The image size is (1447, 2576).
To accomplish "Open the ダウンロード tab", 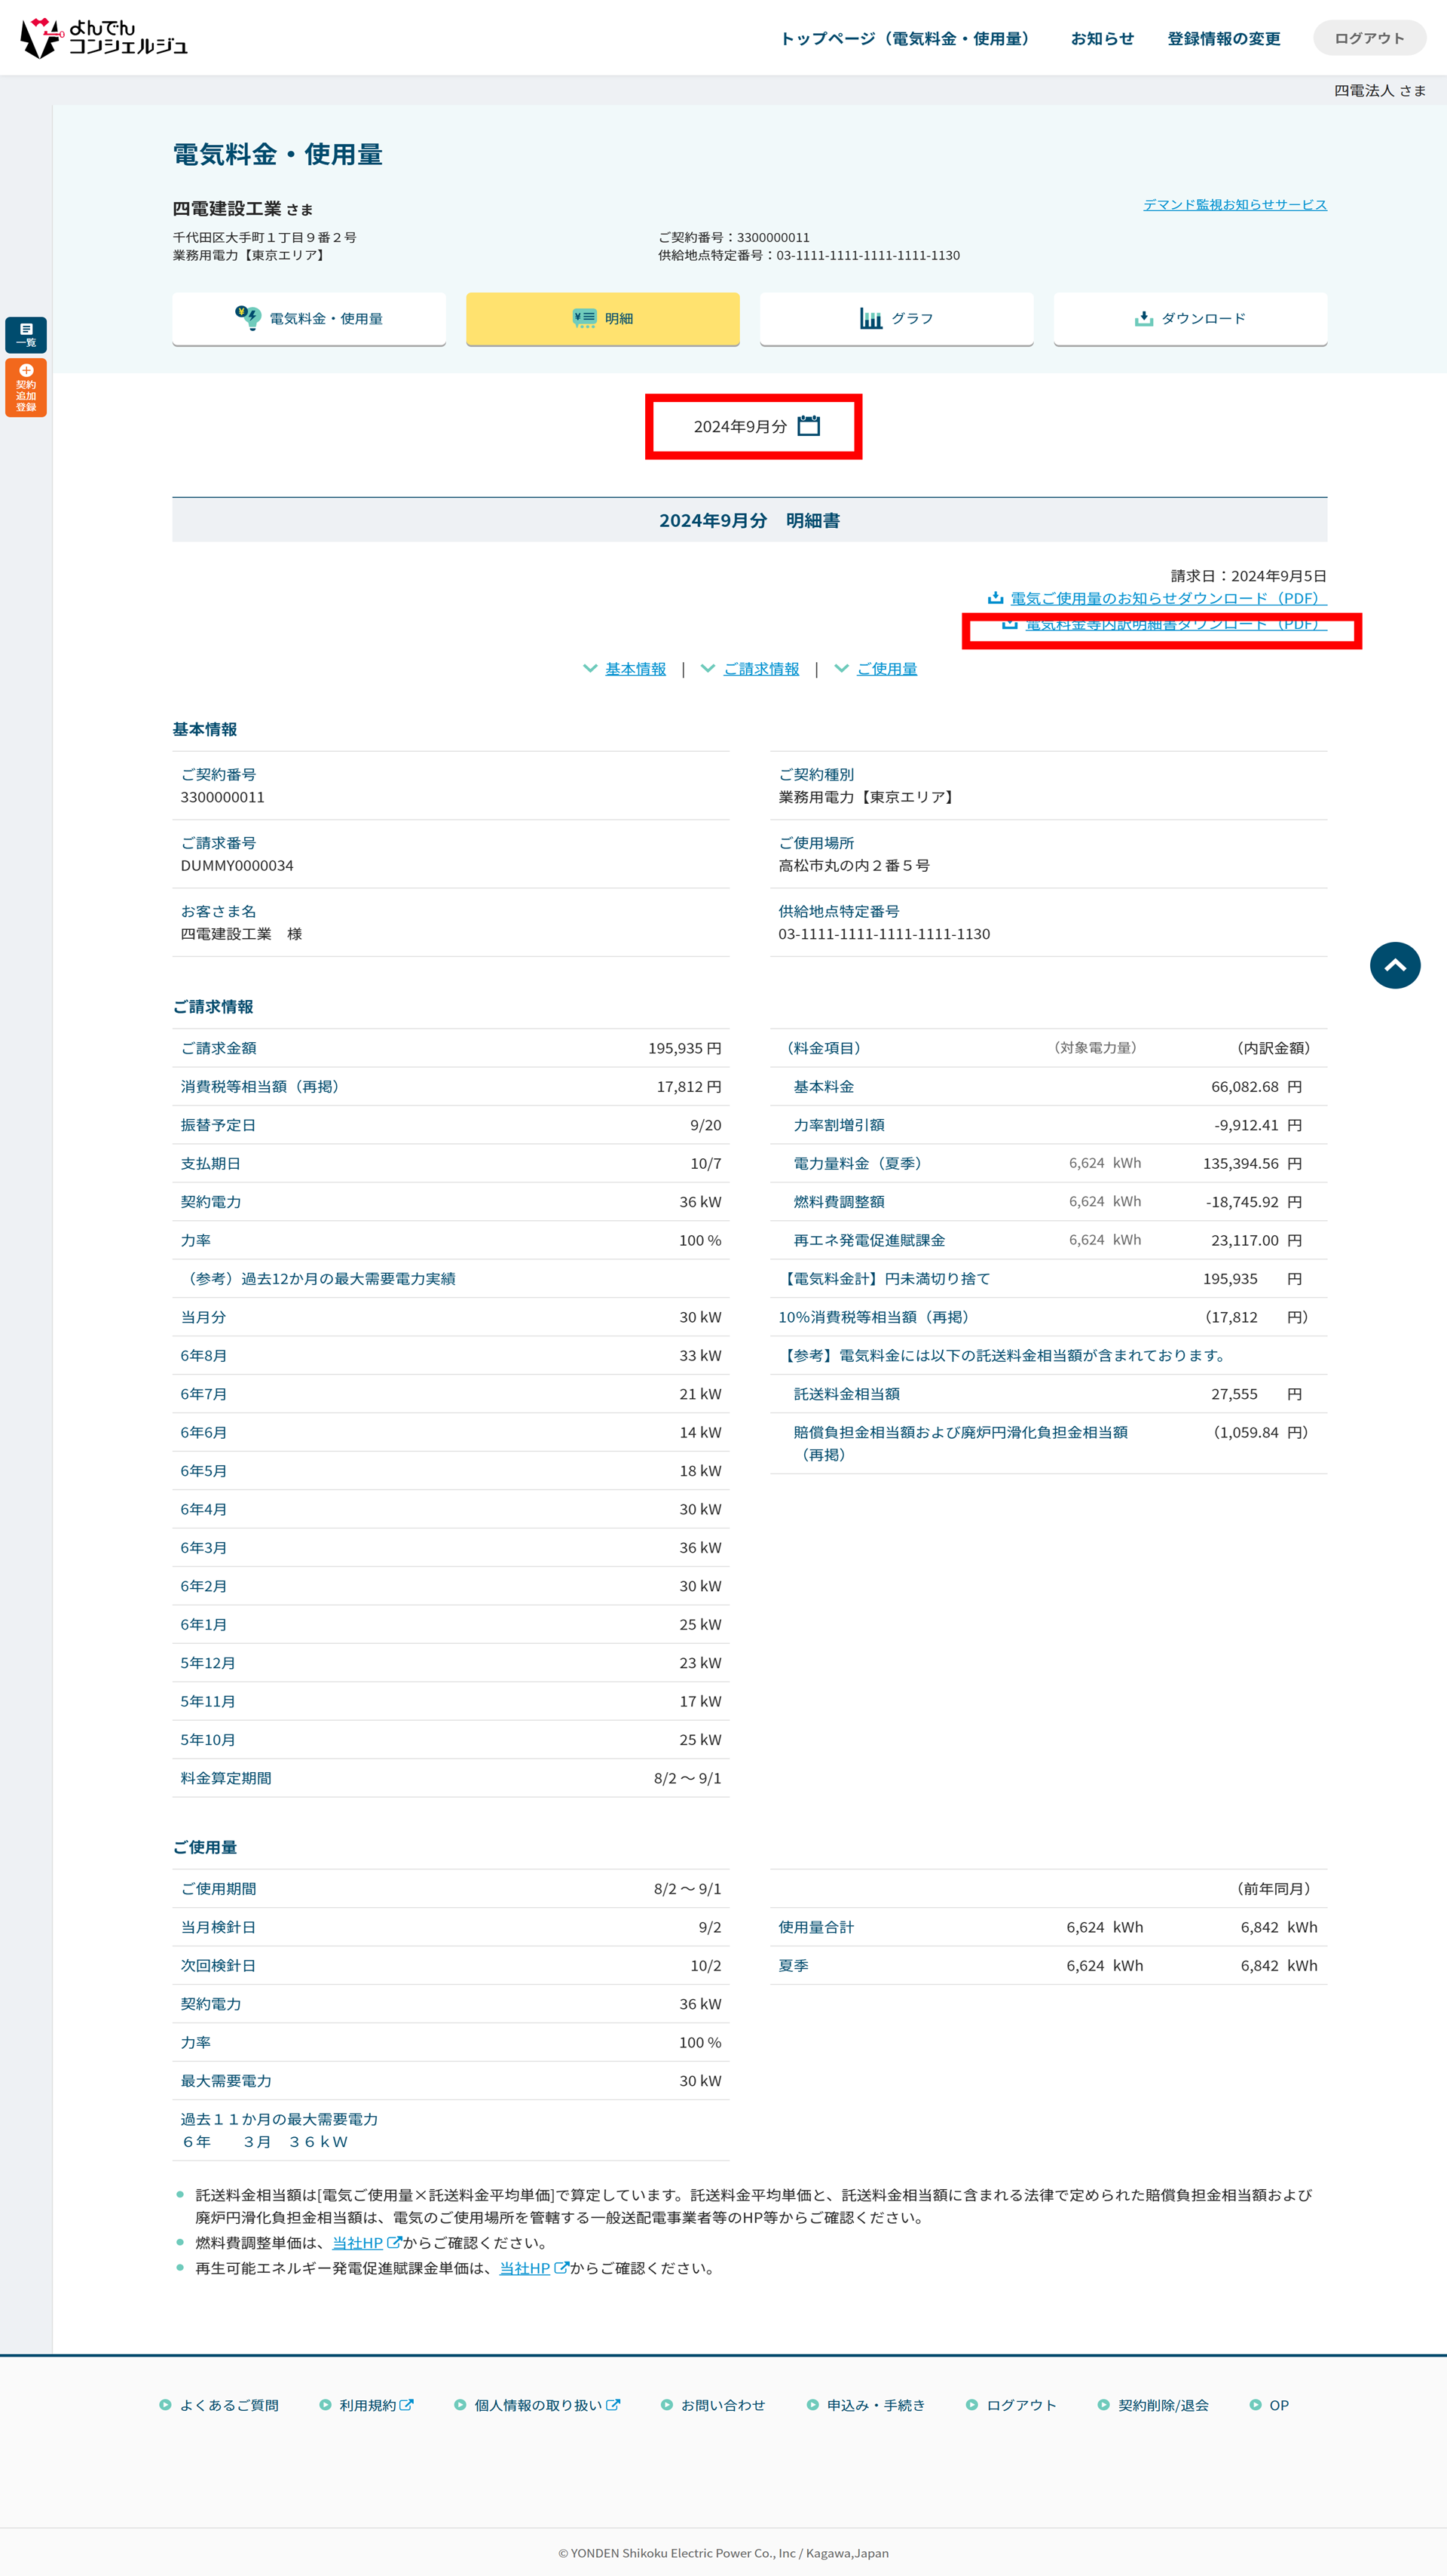I will (1190, 318).
